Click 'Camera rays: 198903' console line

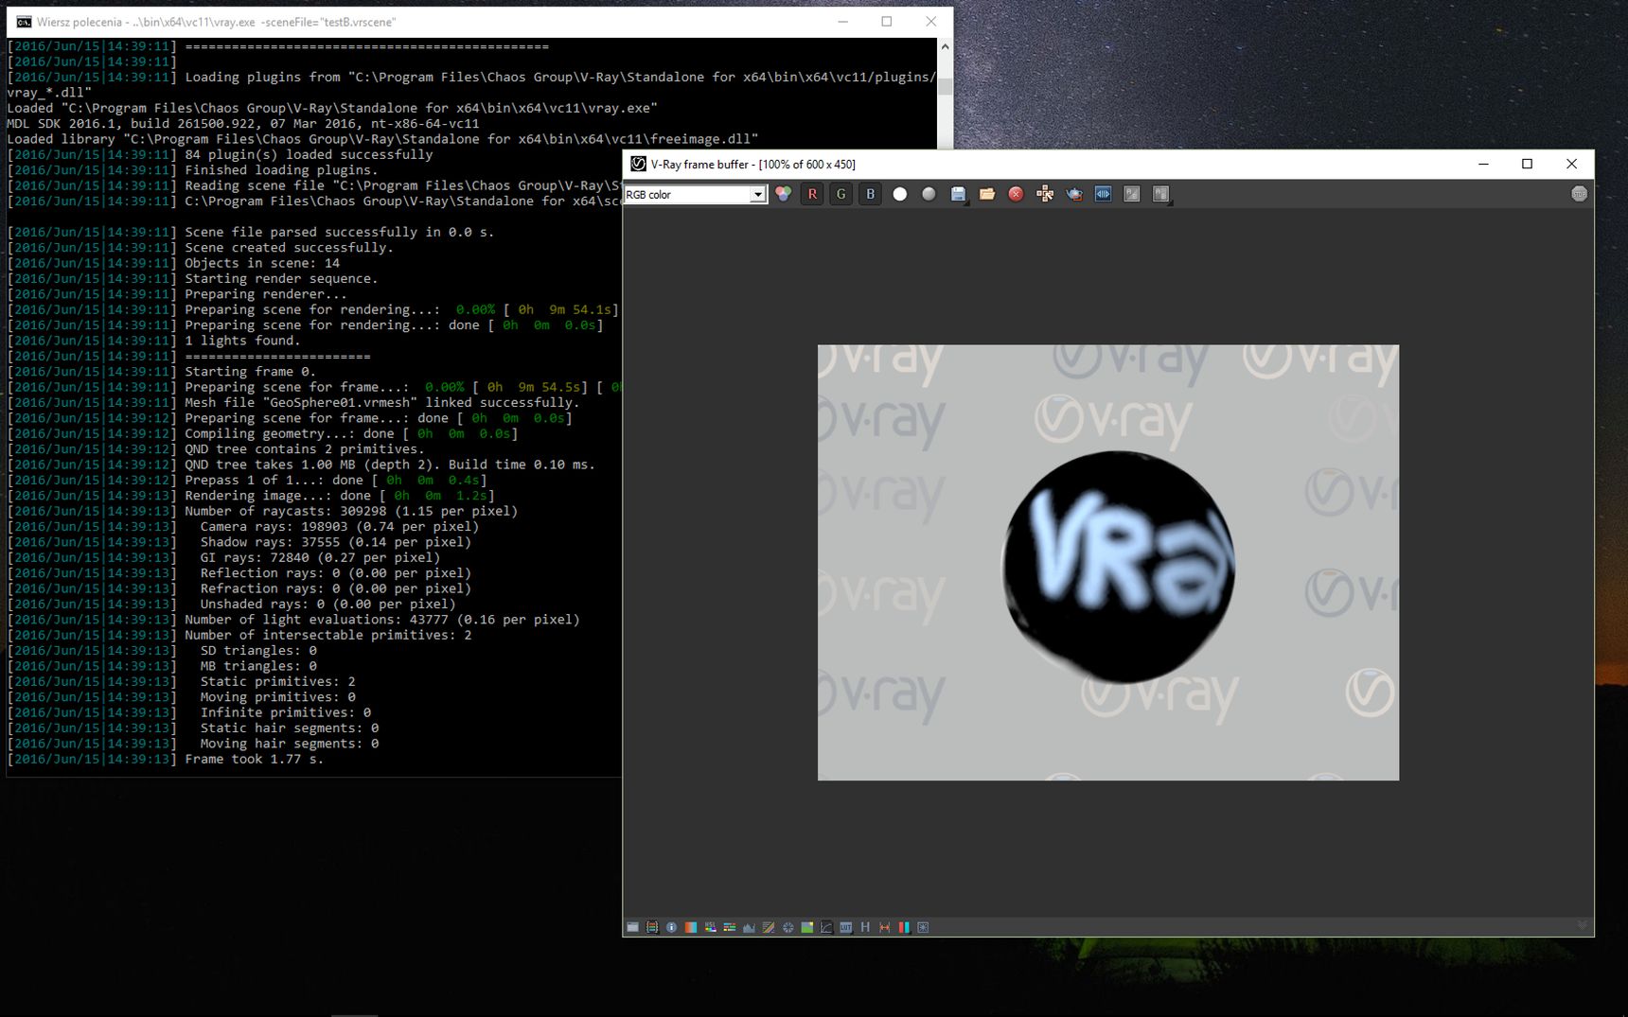pyautogui.click(x=340, y=527)
